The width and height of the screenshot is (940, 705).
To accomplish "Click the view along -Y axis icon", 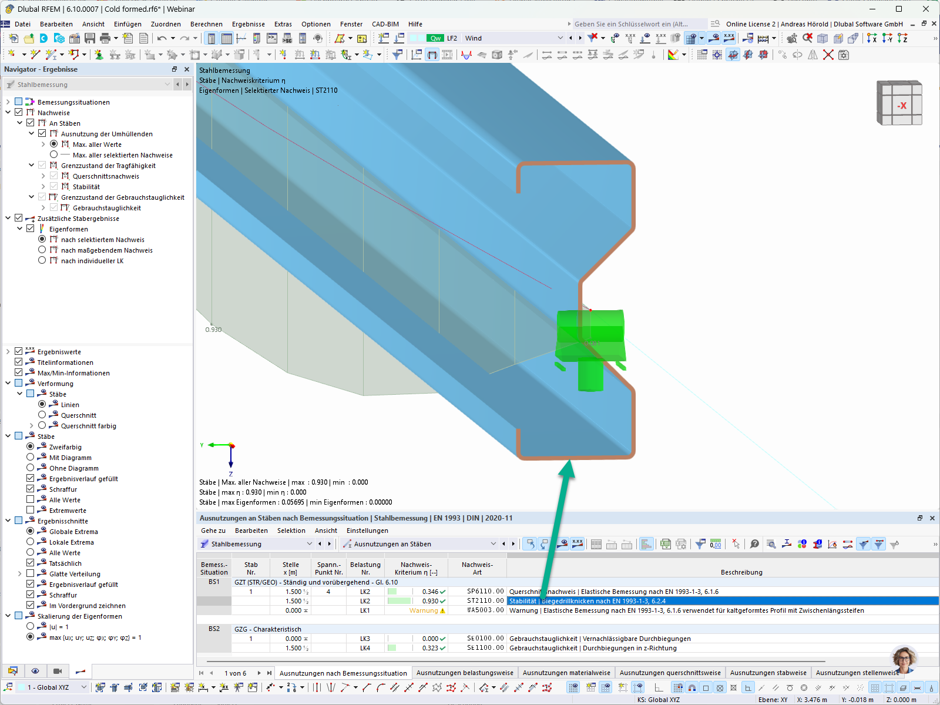I will 887,38.
